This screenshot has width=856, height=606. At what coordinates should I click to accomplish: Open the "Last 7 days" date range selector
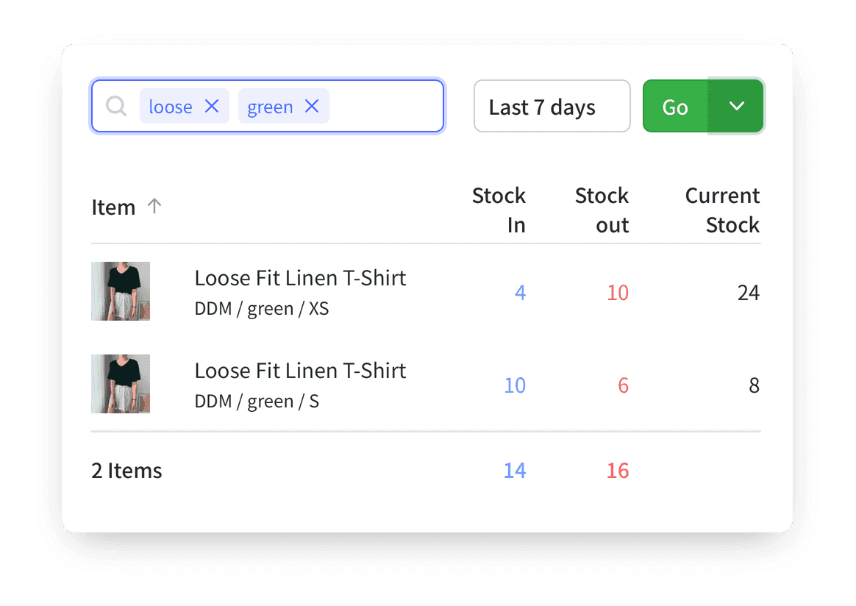pyautogui.click(x=552, y=106)
